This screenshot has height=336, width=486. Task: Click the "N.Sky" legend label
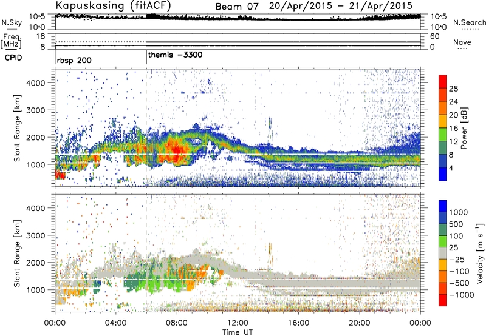tap(12, 22)
